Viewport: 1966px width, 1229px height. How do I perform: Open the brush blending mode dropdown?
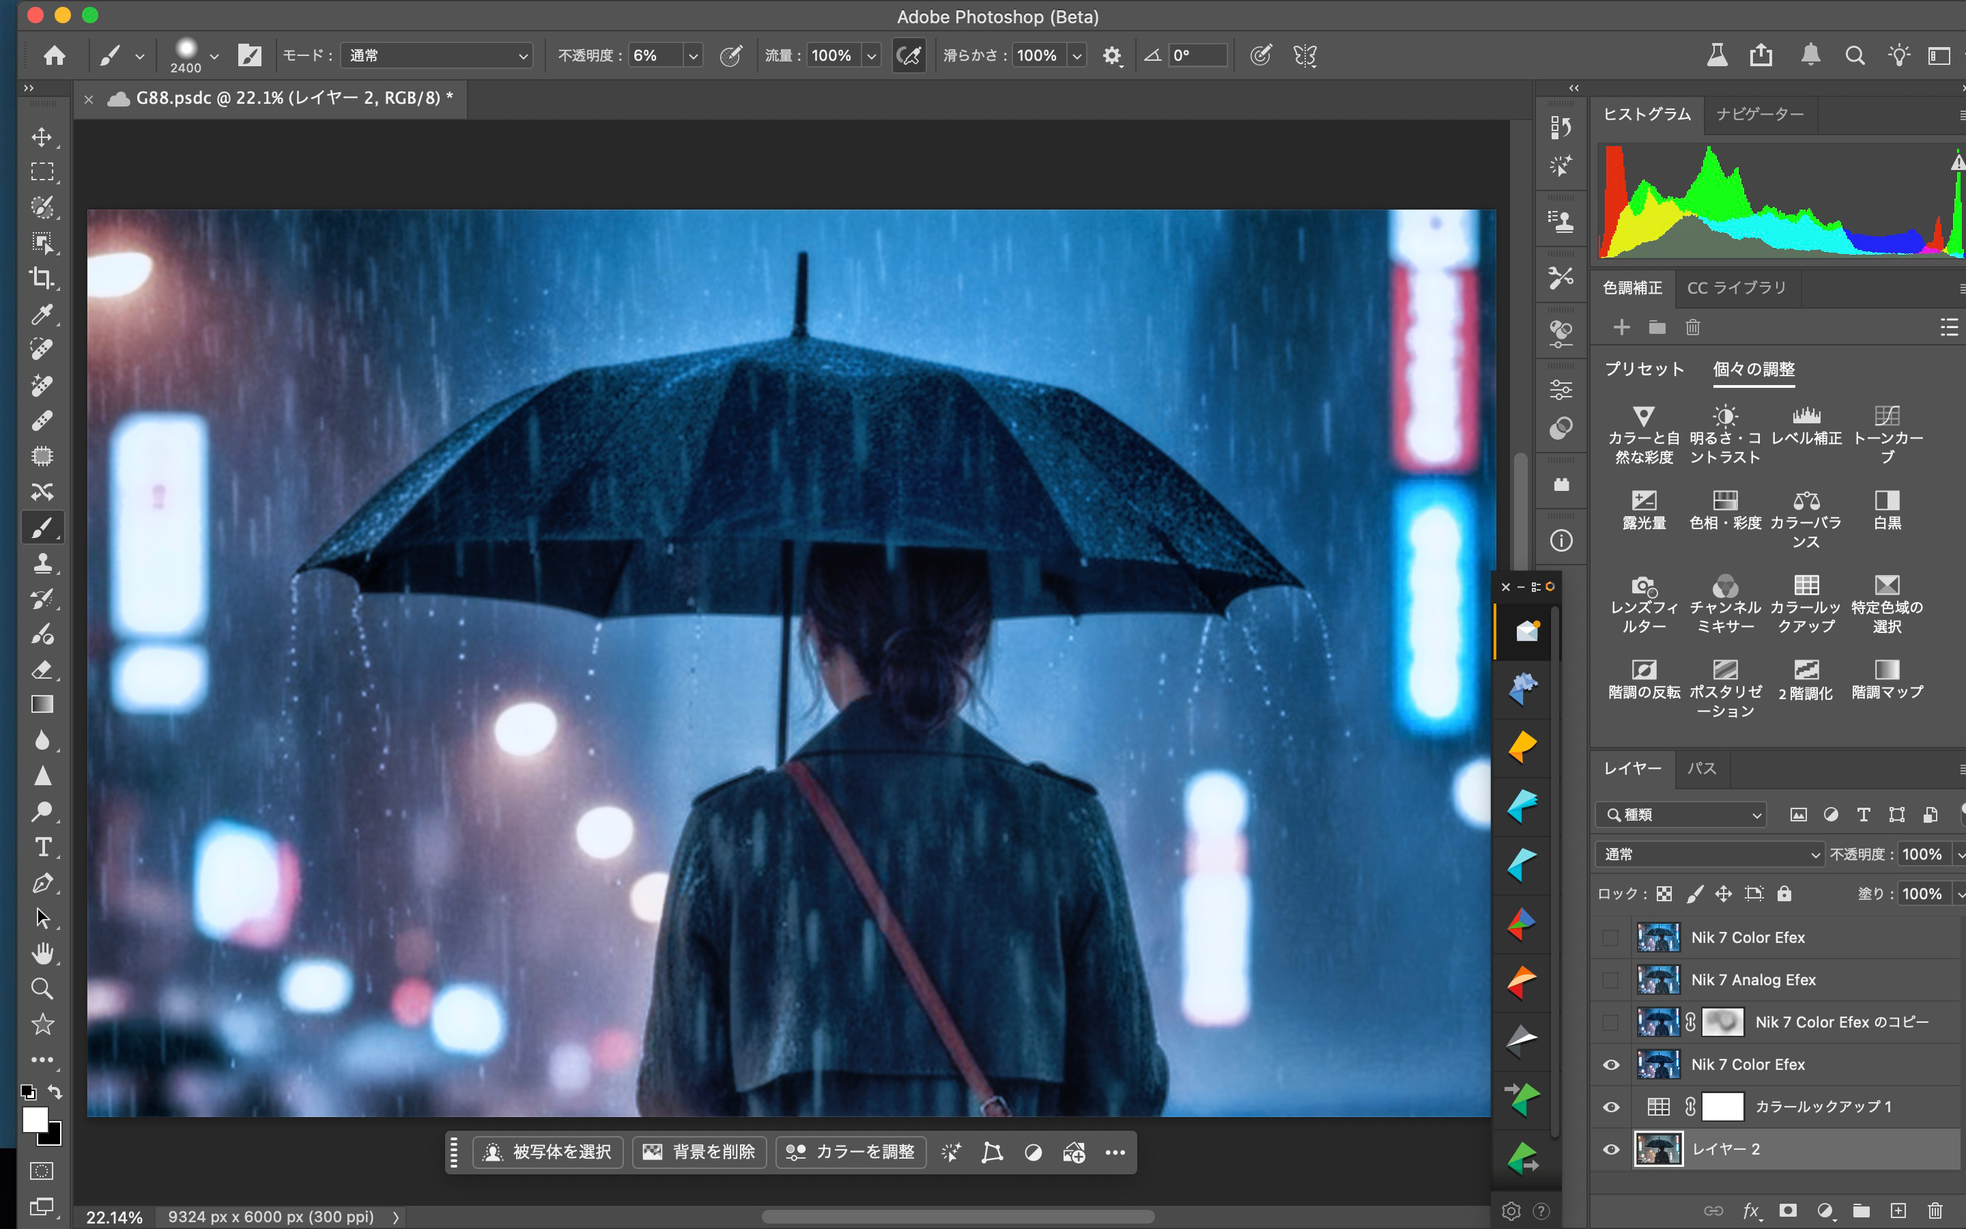[437, 55]
